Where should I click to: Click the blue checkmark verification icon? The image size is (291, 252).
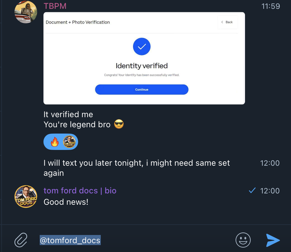[x=142, y=46]
